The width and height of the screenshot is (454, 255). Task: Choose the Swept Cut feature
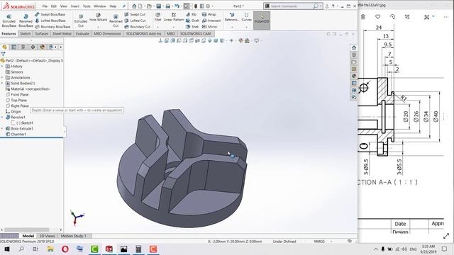pos(135,14)
